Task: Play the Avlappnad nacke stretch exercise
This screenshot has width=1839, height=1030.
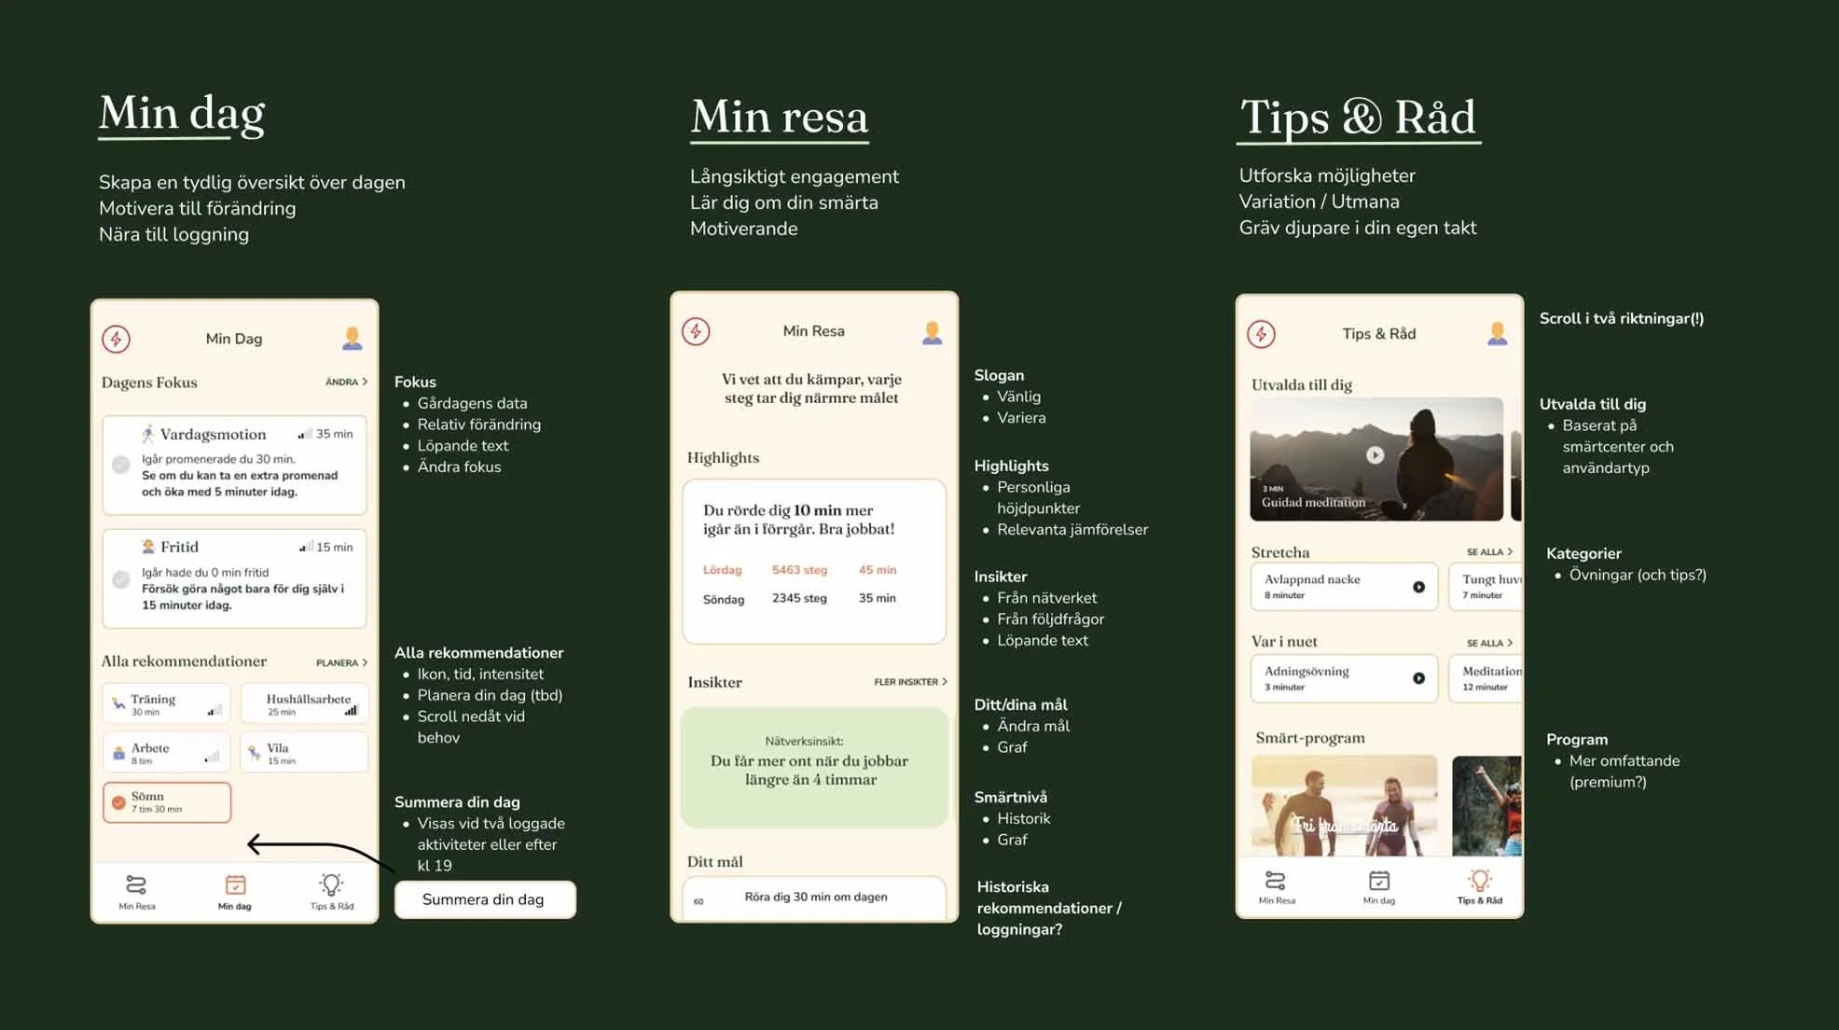Action: click(1418, 587)
